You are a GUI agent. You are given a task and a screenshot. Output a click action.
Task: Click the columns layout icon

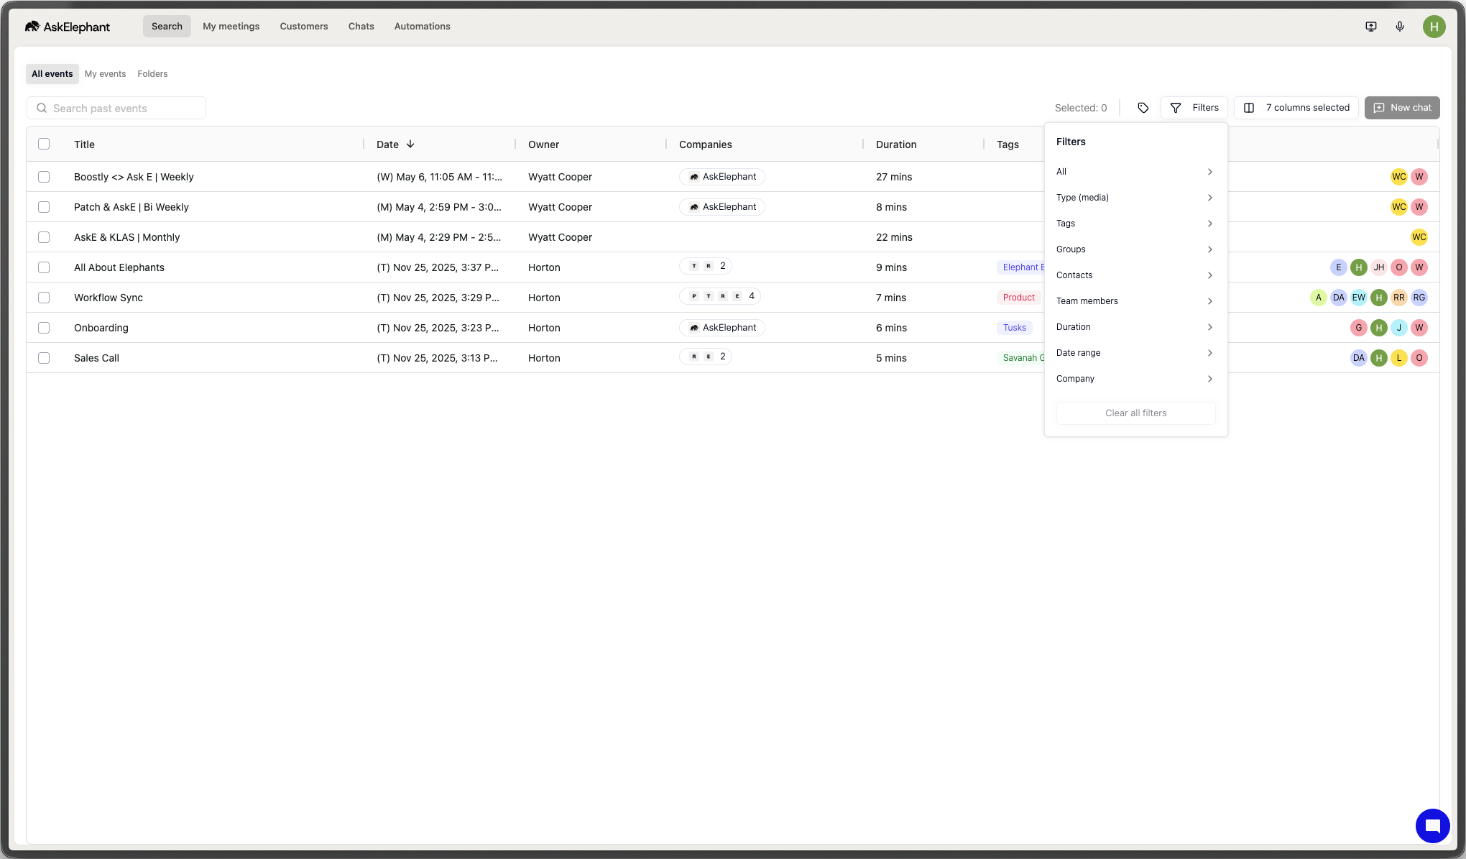tap(1249, 108)
